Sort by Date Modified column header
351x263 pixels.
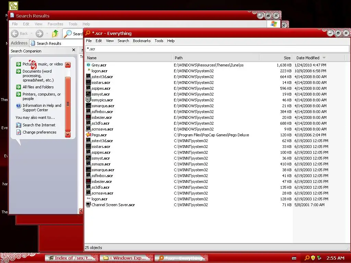point(319,58)
